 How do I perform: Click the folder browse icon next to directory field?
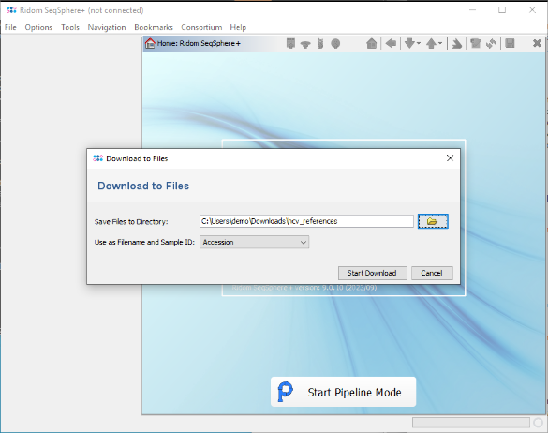tap(433, 221)
